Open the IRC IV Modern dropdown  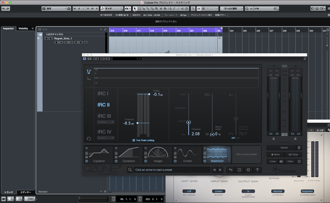click(x=106, y=138)
